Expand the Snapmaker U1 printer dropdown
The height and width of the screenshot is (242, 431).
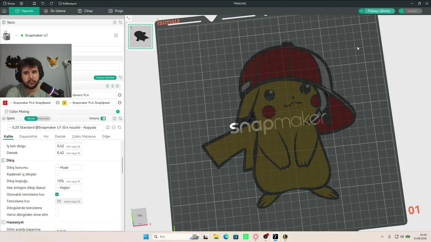16,35
